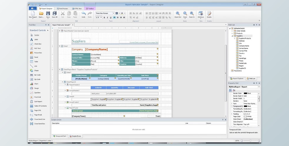Choose the Table Of Contents control

coord(38,106)
